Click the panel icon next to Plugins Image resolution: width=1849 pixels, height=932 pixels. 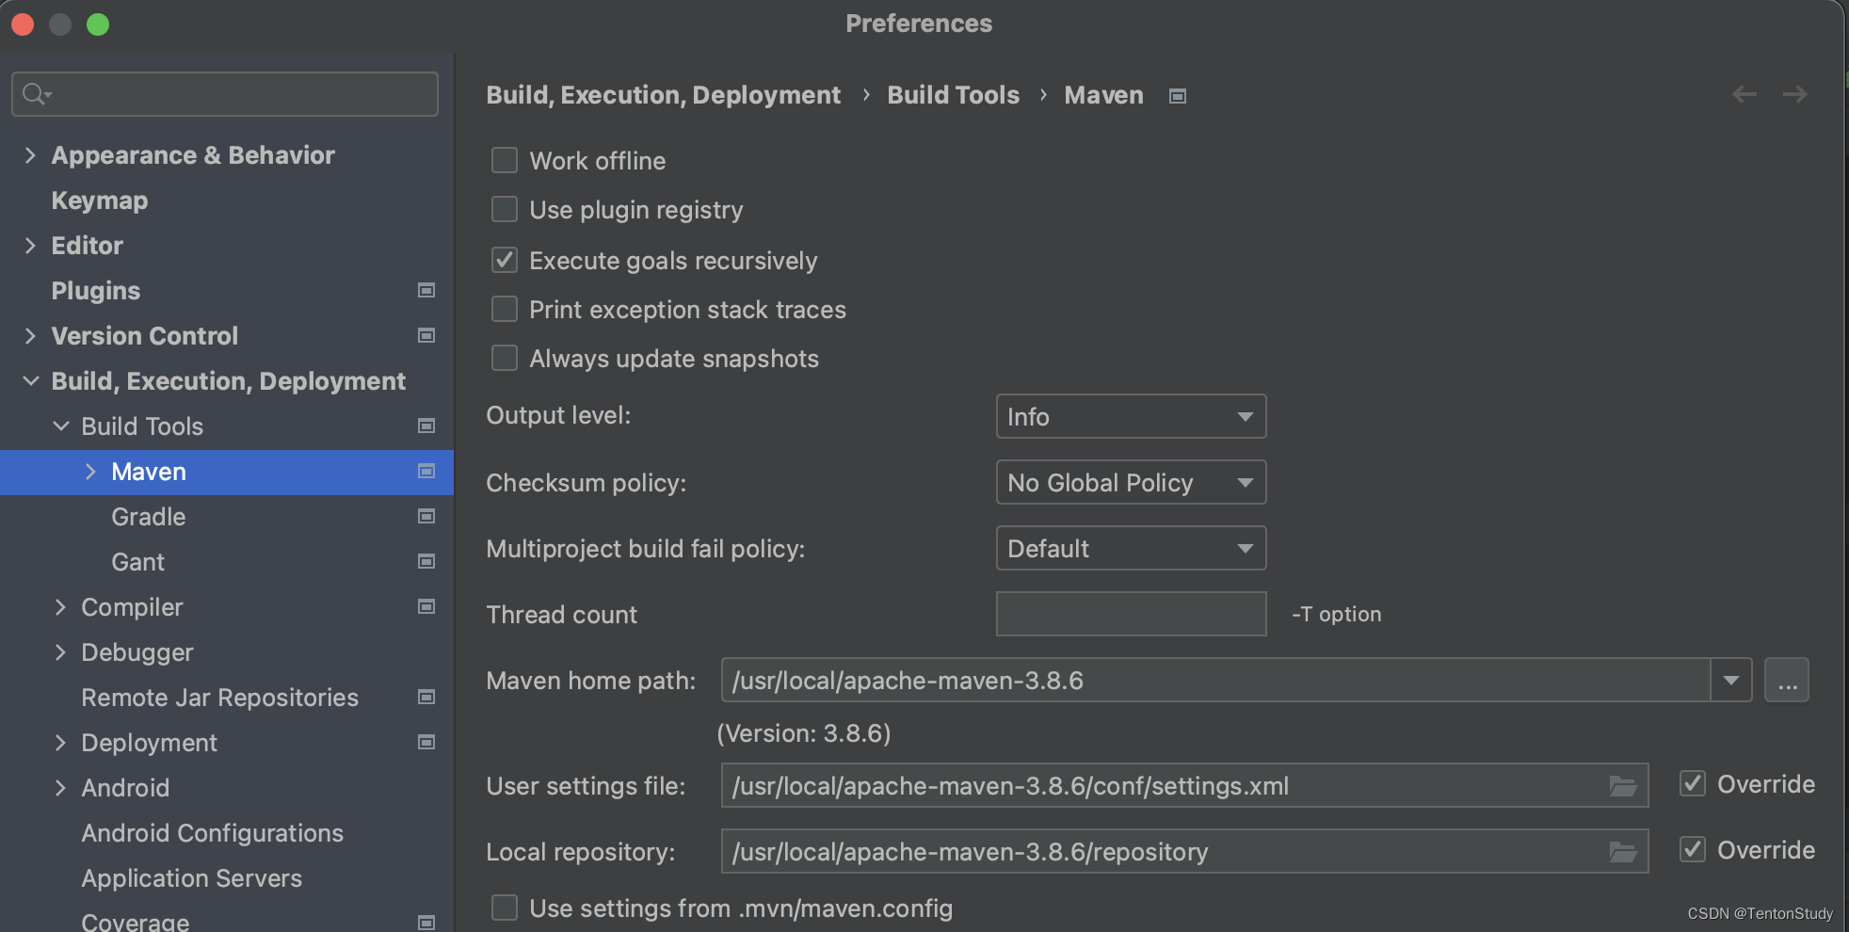pyautogui.click(x=426, y=290)
